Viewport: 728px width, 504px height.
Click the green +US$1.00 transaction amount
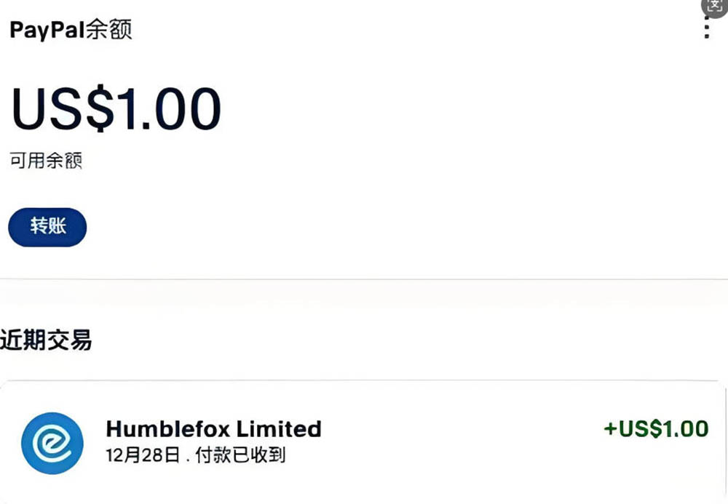point(656,429)
